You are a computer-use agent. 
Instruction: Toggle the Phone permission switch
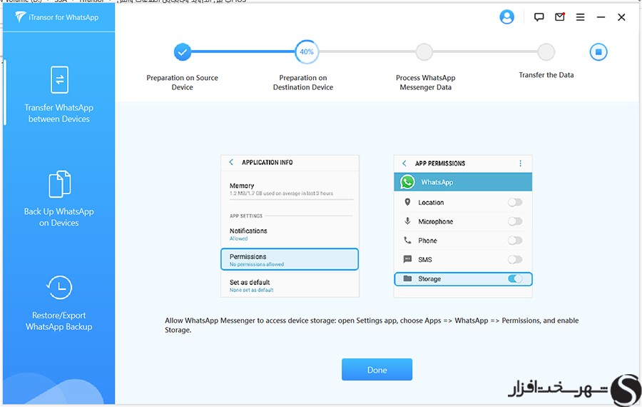coord(515,240)
